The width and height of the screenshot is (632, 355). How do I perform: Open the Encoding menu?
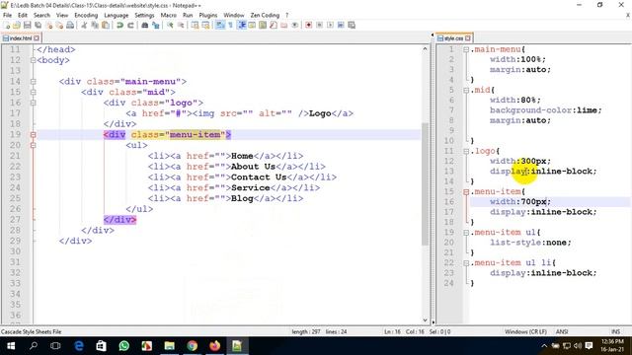[86, 15]
